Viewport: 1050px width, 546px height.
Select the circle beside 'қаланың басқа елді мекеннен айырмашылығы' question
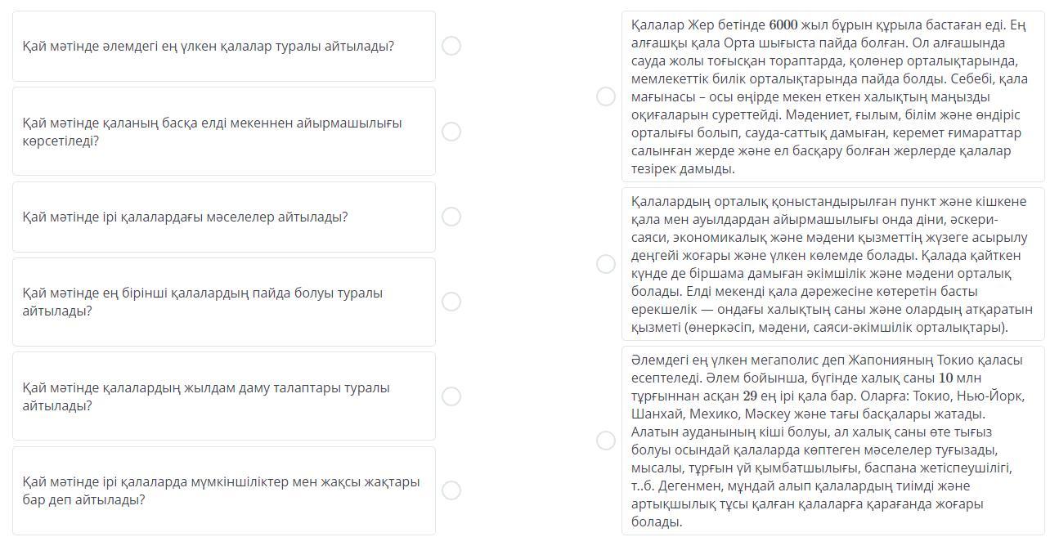coord(451,132)
